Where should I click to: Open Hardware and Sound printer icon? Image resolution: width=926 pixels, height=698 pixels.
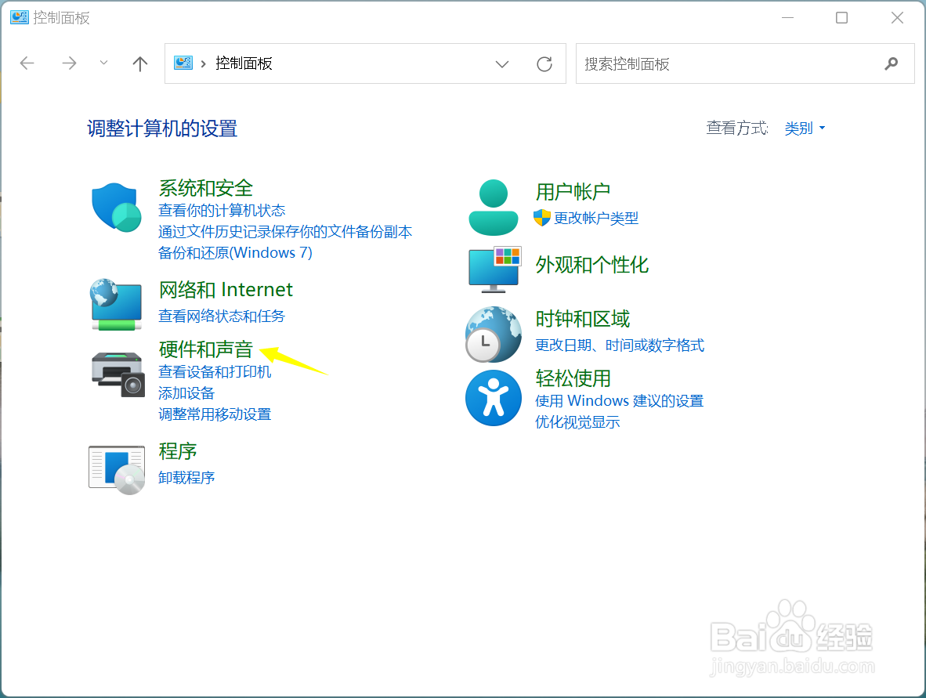[x=118, y=374]
